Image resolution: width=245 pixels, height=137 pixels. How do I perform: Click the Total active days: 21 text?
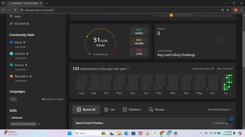203,69
